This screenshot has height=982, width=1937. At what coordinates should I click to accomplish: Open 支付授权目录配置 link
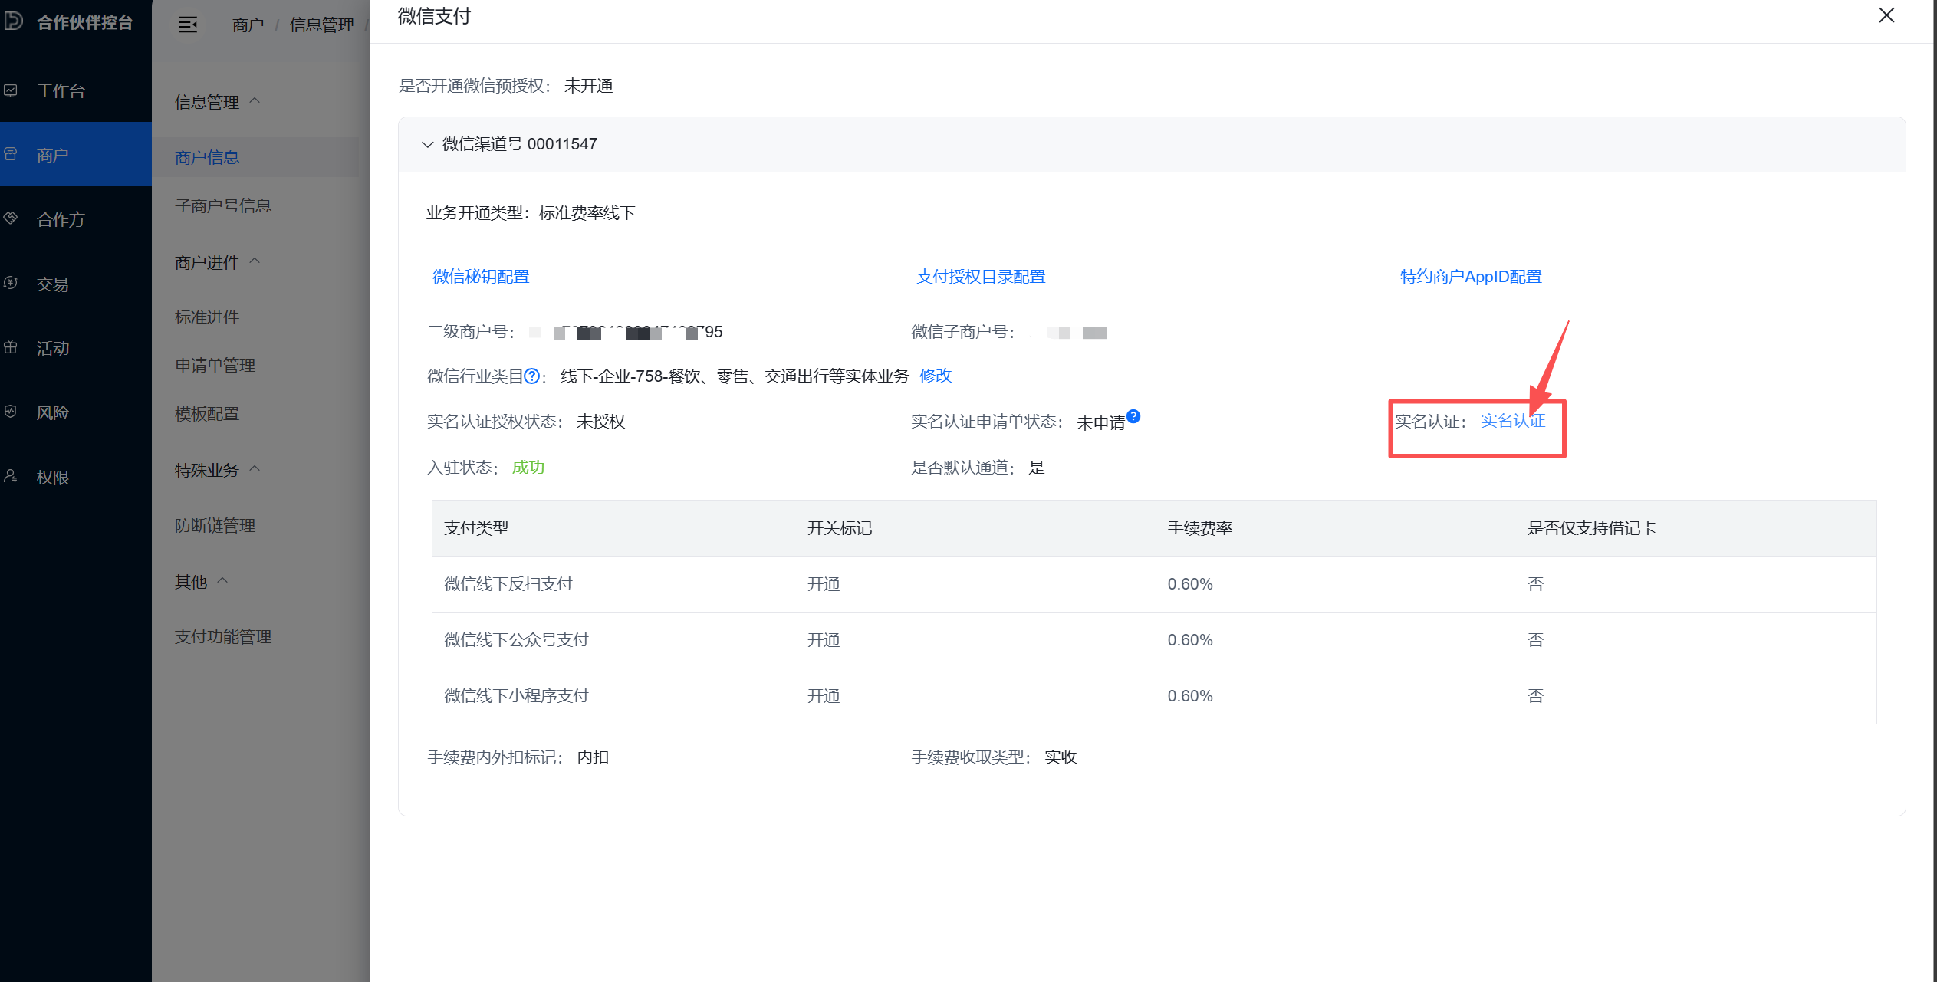(981, 277)
